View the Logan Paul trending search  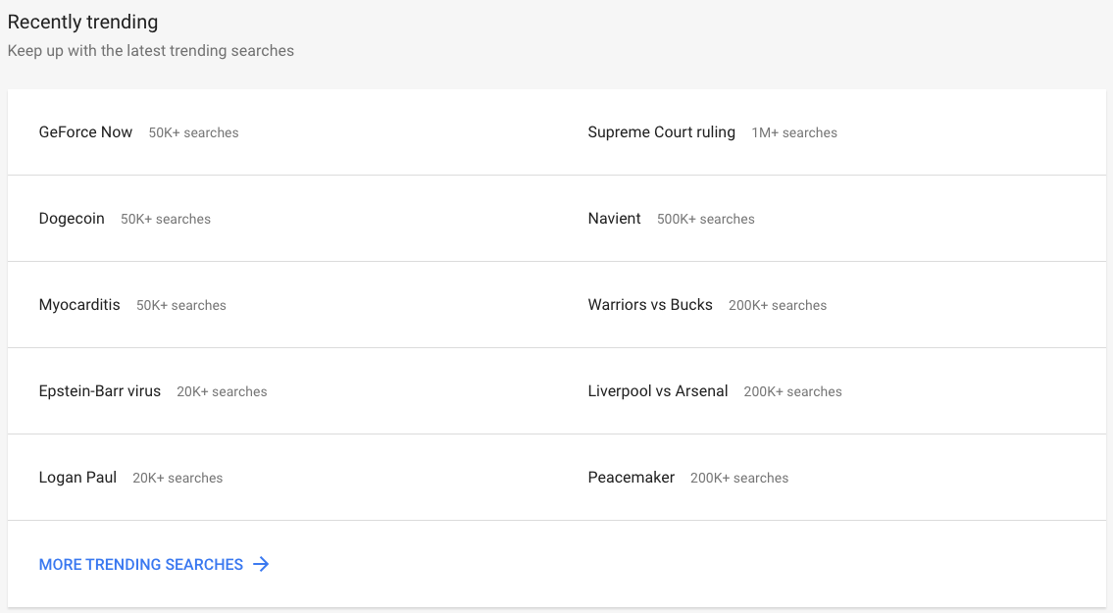point(77,477)
